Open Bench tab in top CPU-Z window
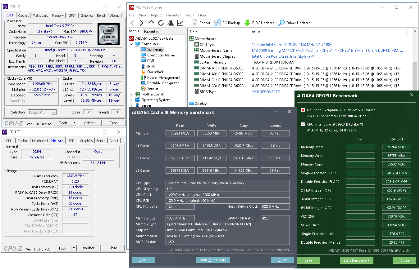Screen dimensions: 420x270 102,15
